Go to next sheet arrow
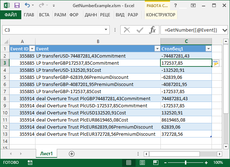Viewport: 230px width, 167px height. (21, 153)
